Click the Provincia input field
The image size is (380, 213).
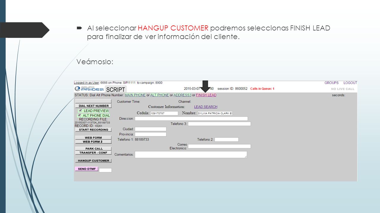[151, 134]
